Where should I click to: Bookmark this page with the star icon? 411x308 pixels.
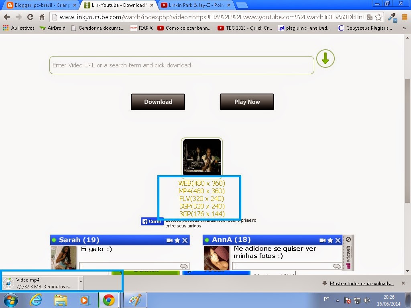[x=378, y=17]
